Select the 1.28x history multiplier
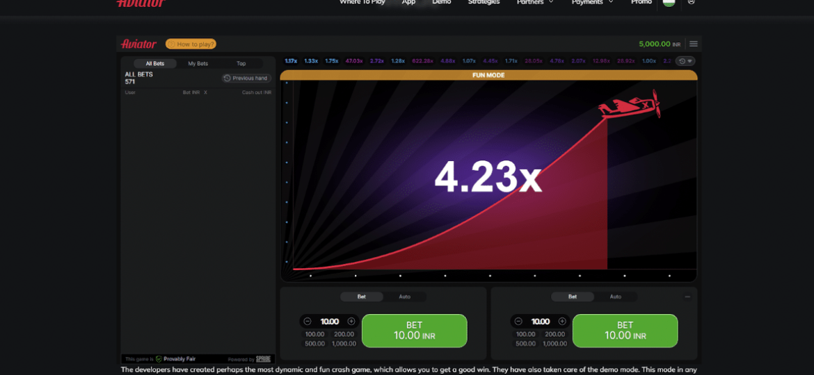Screen dimensions: 814x375 [x=398, y=61]
